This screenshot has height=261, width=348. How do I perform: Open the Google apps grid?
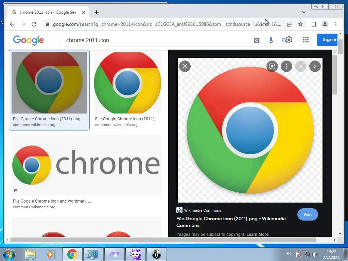click(306, 40)
